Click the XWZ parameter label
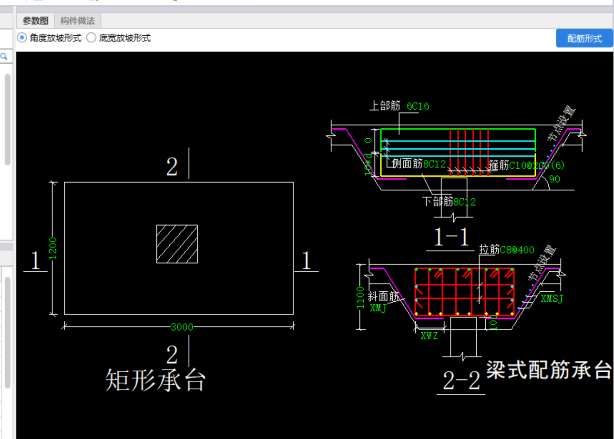 click(429, 336)
